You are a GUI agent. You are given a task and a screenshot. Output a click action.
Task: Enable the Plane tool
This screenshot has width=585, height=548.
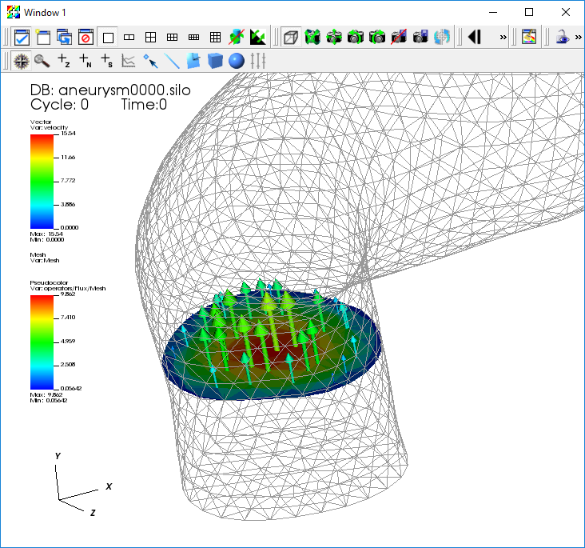193,61
